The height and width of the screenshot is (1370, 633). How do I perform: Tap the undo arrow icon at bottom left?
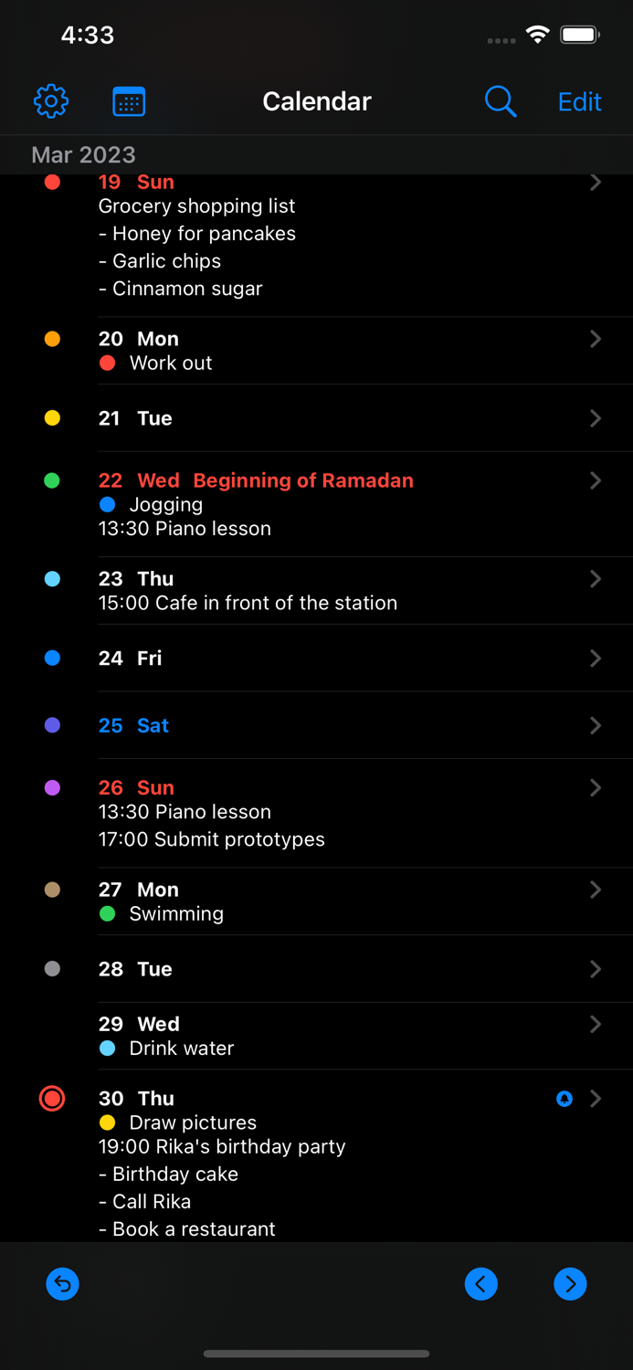click(x=62, y=1284)
